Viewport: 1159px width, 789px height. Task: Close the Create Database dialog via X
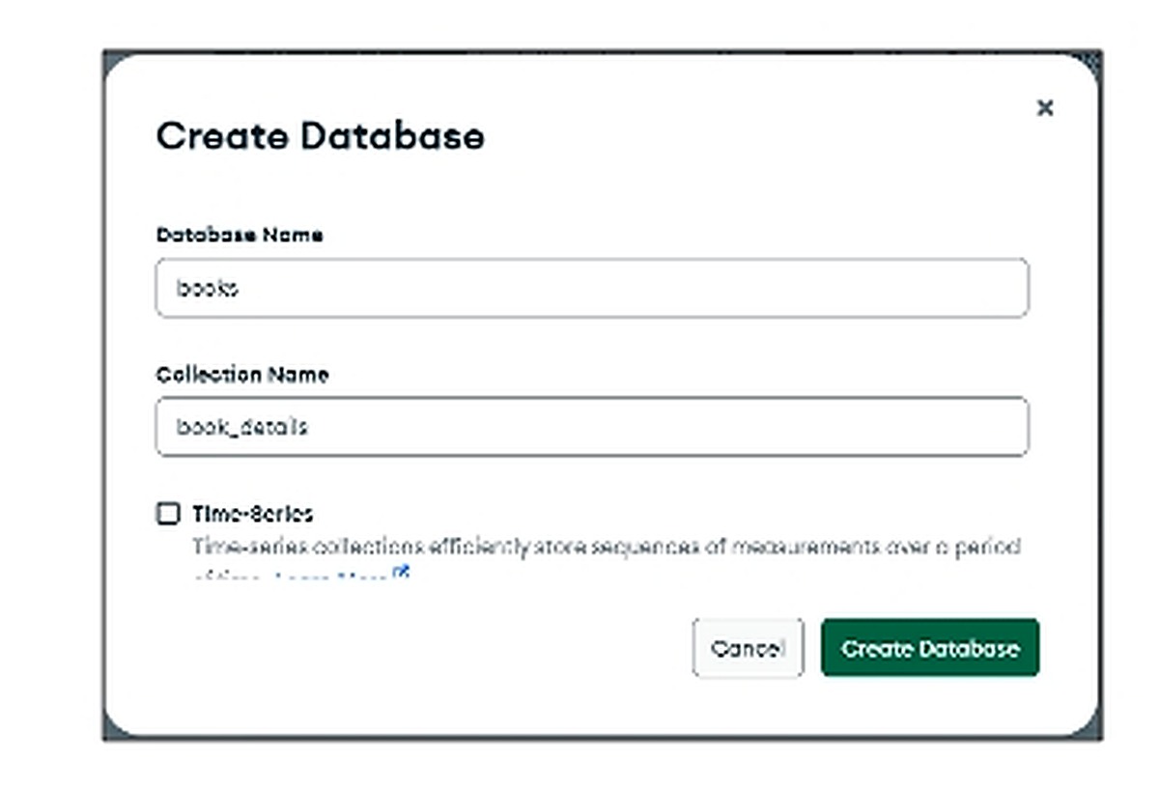1044,108
